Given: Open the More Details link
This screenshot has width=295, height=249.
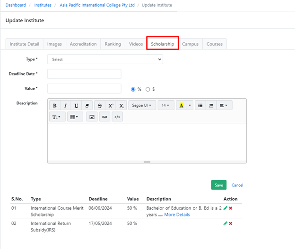Looking at the screenshot, I should [177, 215].
